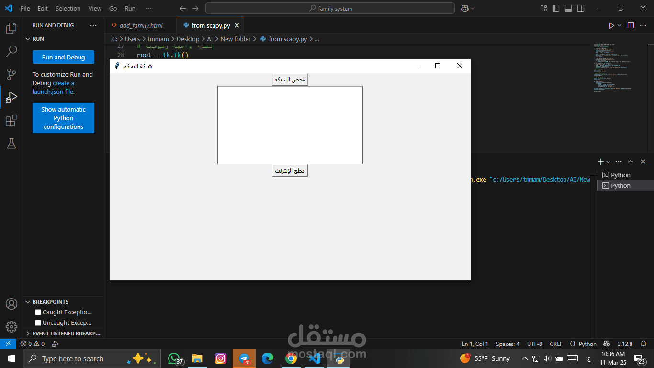Toggle the primary side bar layout icon
Viewport: 654px width, 368px height.
click(556, 8)
